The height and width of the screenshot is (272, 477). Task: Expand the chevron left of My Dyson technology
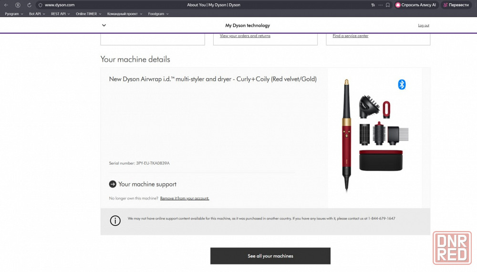click(104, 25)
